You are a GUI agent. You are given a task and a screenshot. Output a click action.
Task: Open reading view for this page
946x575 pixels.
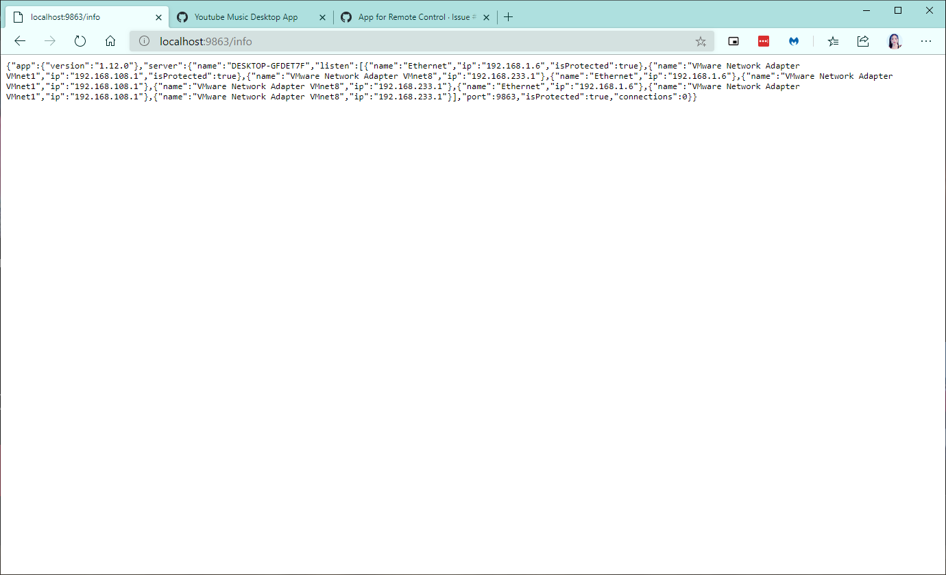click(x=733, y=41)
